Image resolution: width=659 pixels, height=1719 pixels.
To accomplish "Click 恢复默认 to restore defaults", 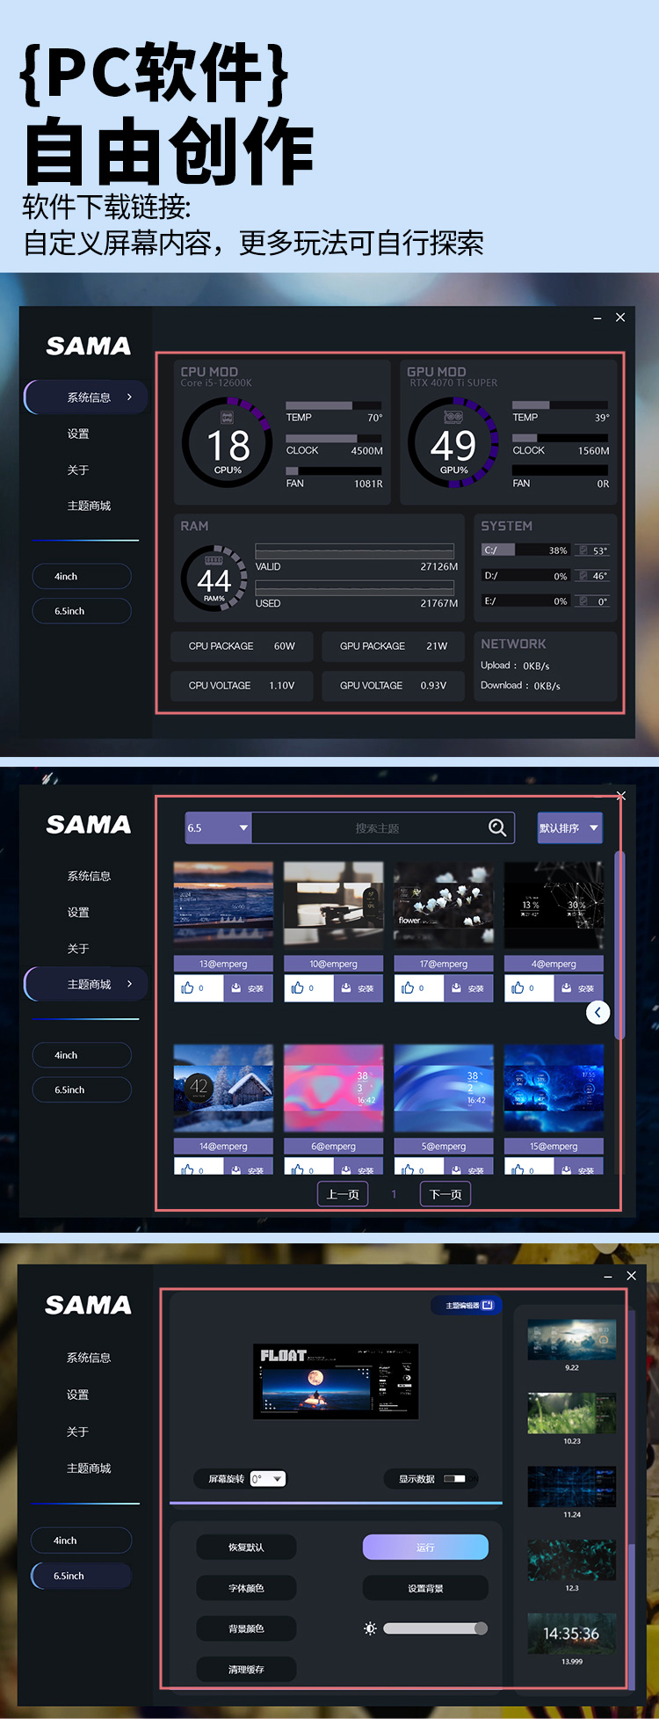I will (x=246, y=1548).
